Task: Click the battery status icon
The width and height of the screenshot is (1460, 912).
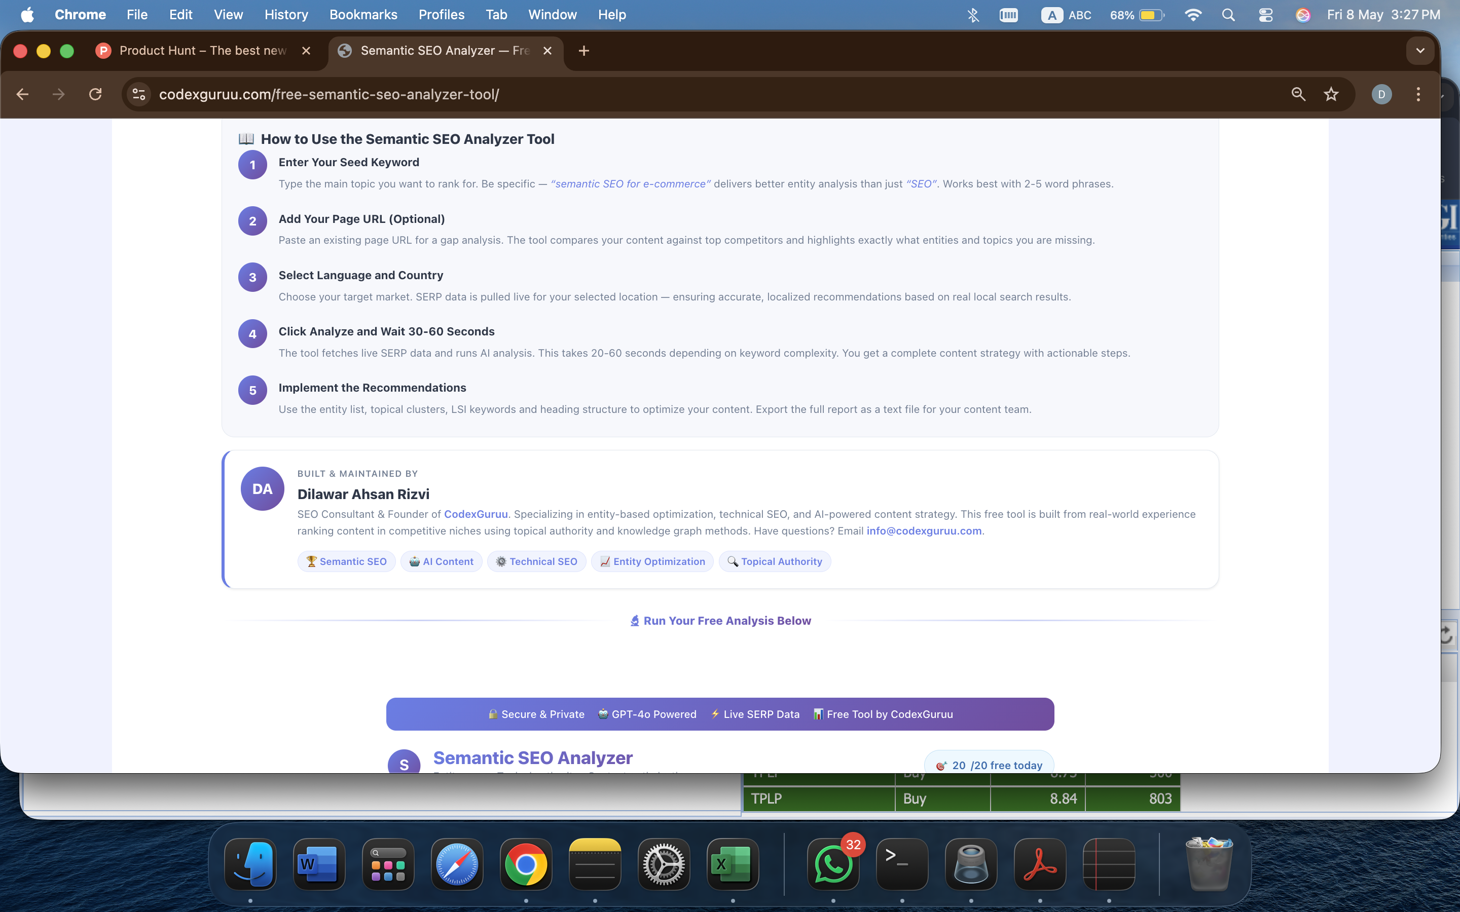Action: 1137,15
